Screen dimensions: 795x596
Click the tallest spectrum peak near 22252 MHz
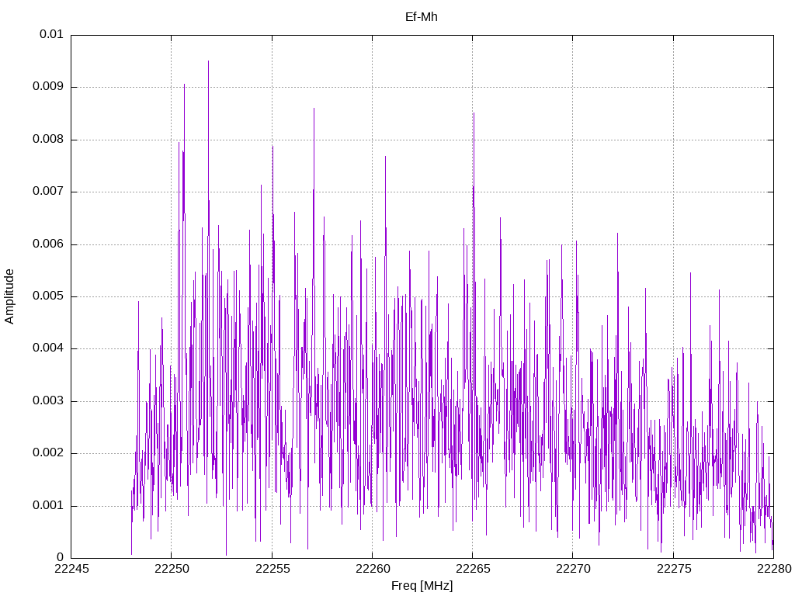tap(208, 63)
